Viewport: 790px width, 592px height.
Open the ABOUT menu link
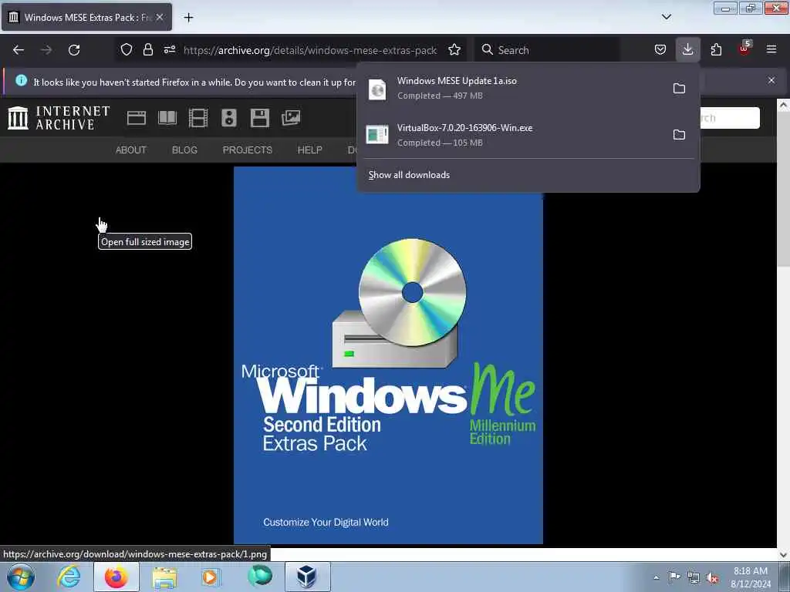[x=131, y=150]
